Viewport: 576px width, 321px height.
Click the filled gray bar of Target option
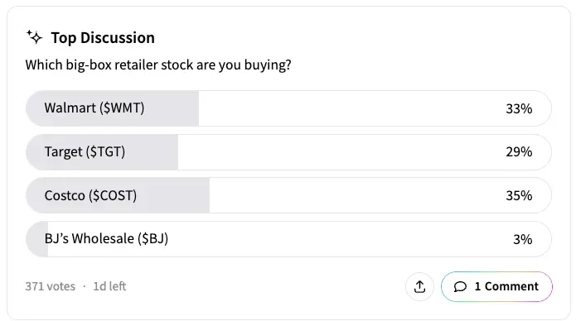click(x=102, y=152)
